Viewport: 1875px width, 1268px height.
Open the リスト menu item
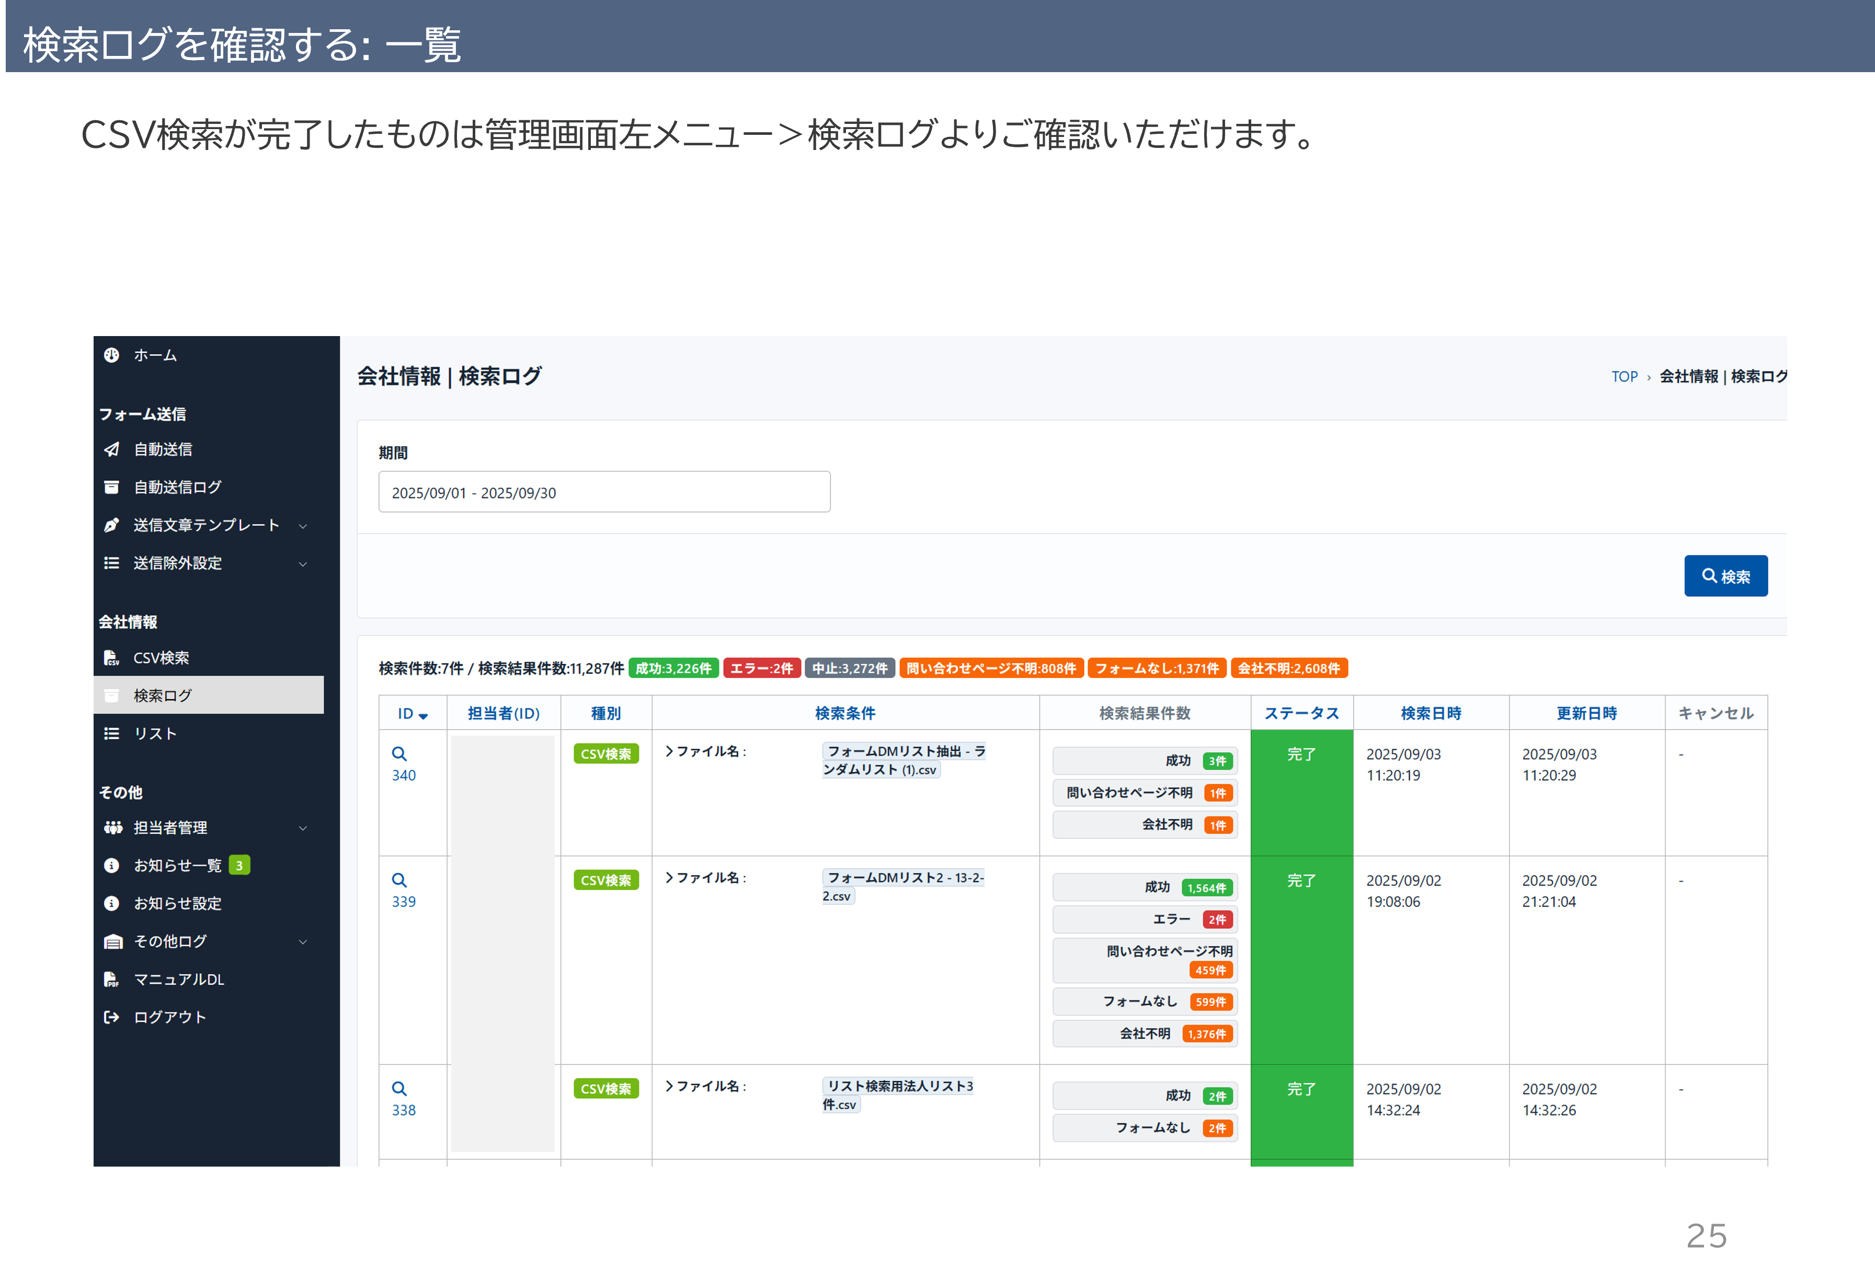155,733
